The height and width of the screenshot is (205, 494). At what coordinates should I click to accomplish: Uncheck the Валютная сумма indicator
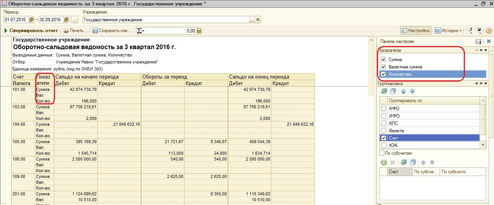[x=383, y=67]
